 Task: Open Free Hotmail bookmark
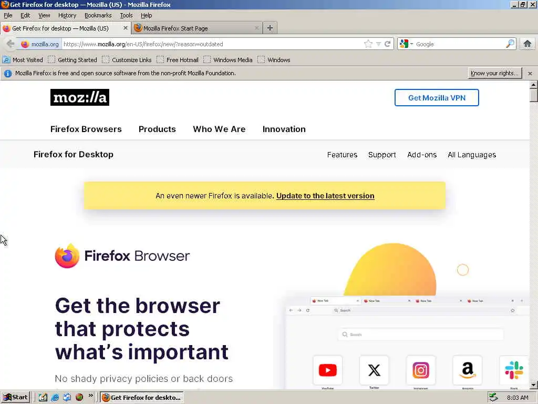pos(178,60)
